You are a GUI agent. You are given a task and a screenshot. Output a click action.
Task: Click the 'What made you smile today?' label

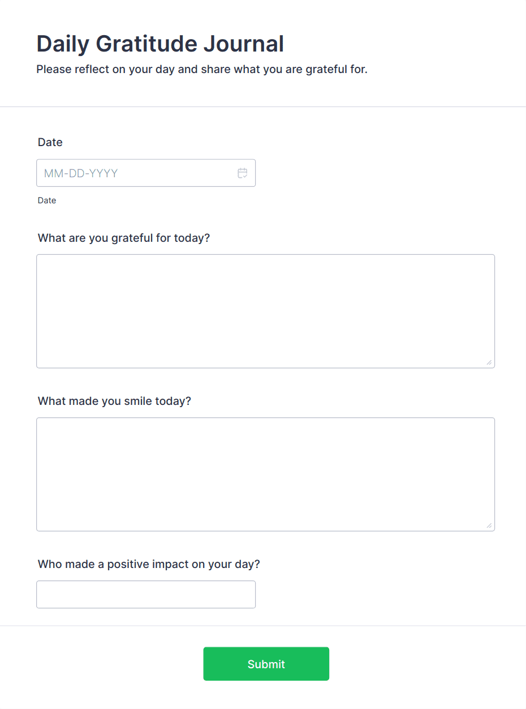[x=115, y=402]
